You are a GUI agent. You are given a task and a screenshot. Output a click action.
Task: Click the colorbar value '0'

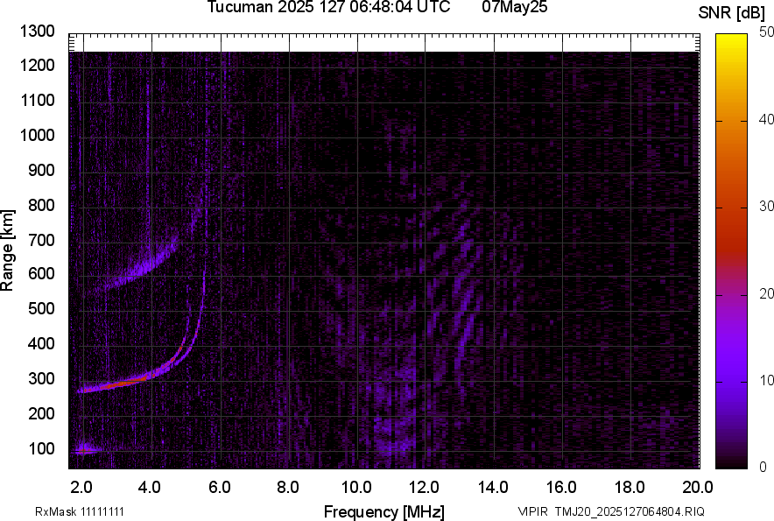tap(763, 466)
